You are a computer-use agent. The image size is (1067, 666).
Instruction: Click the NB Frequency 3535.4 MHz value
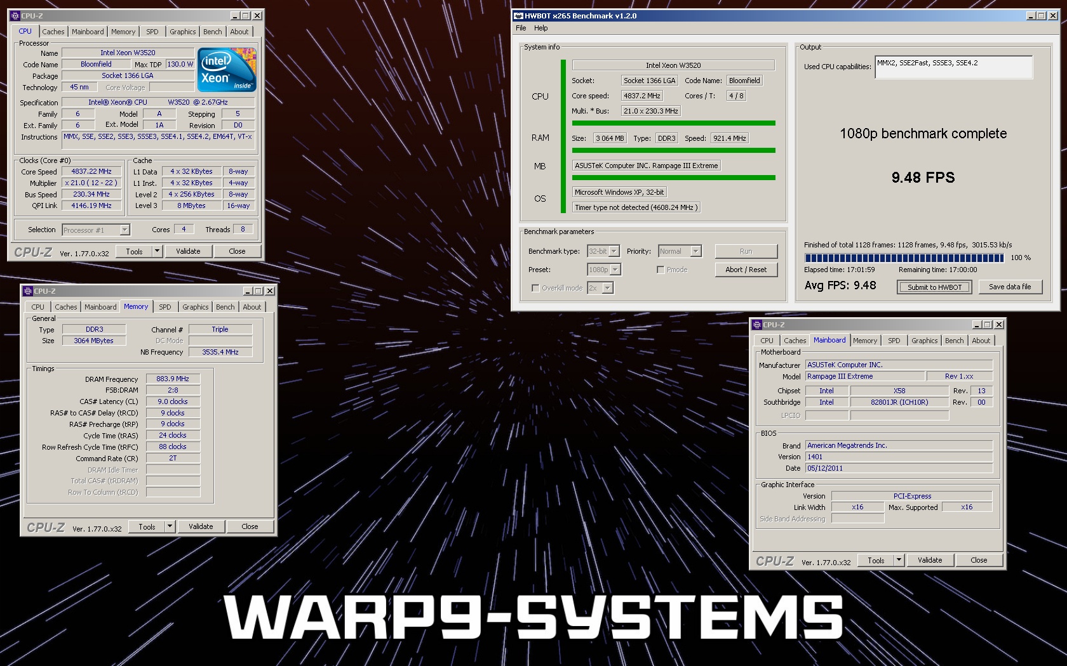point(220,352)
